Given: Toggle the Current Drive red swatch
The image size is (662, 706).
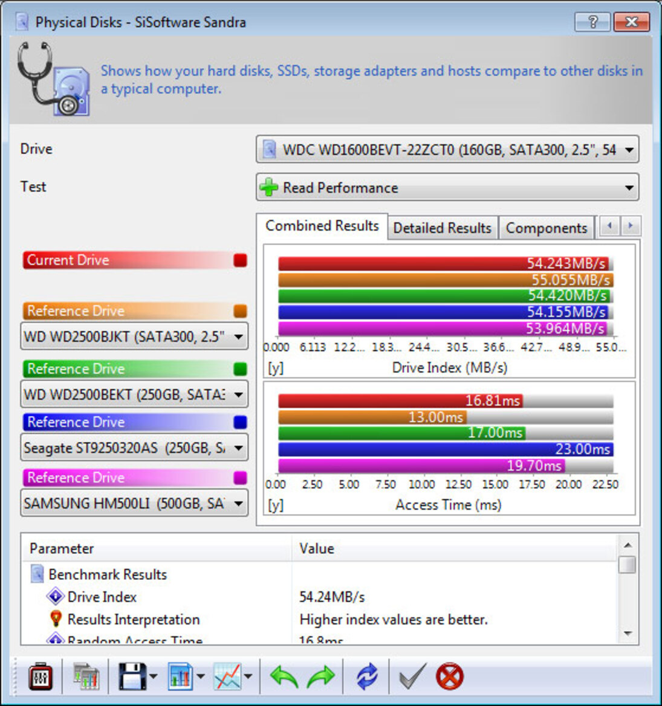Looking at the screenshot, I should (240, 260).
